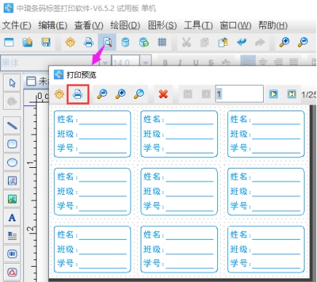Toggle bold B formatting

(165, 63)
